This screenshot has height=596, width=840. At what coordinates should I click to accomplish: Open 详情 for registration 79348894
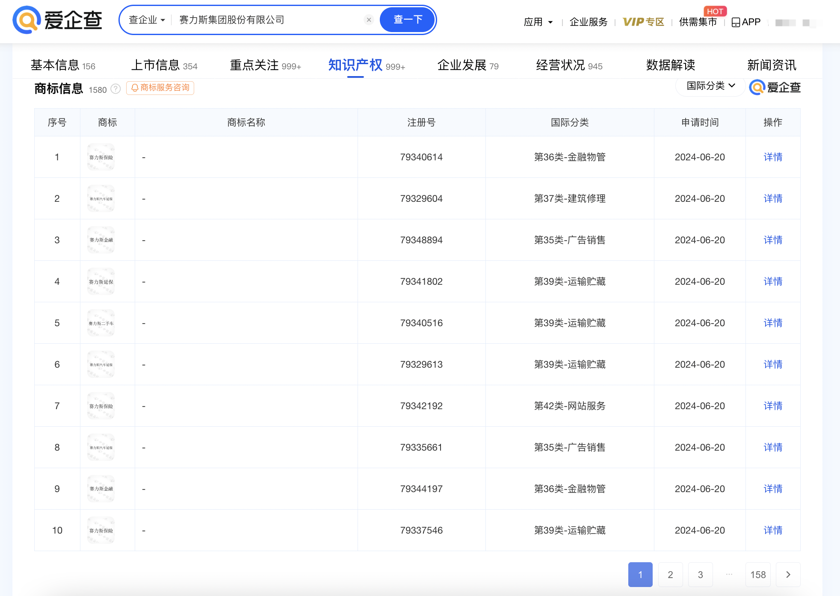773,240
